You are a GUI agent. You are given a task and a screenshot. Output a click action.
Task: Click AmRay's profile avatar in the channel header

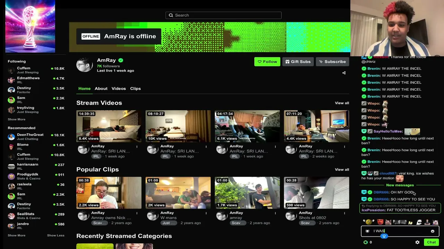click(x=85, y=65)
